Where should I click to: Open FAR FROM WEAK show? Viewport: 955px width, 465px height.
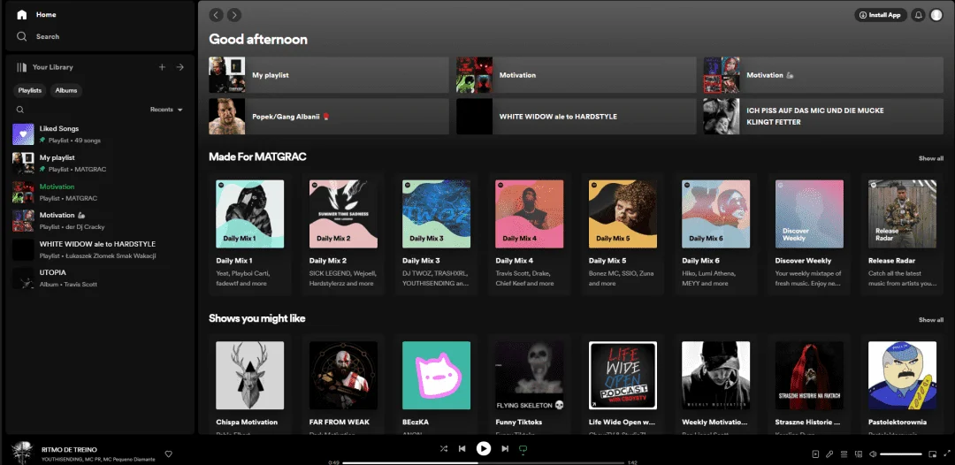coord(343,384)
